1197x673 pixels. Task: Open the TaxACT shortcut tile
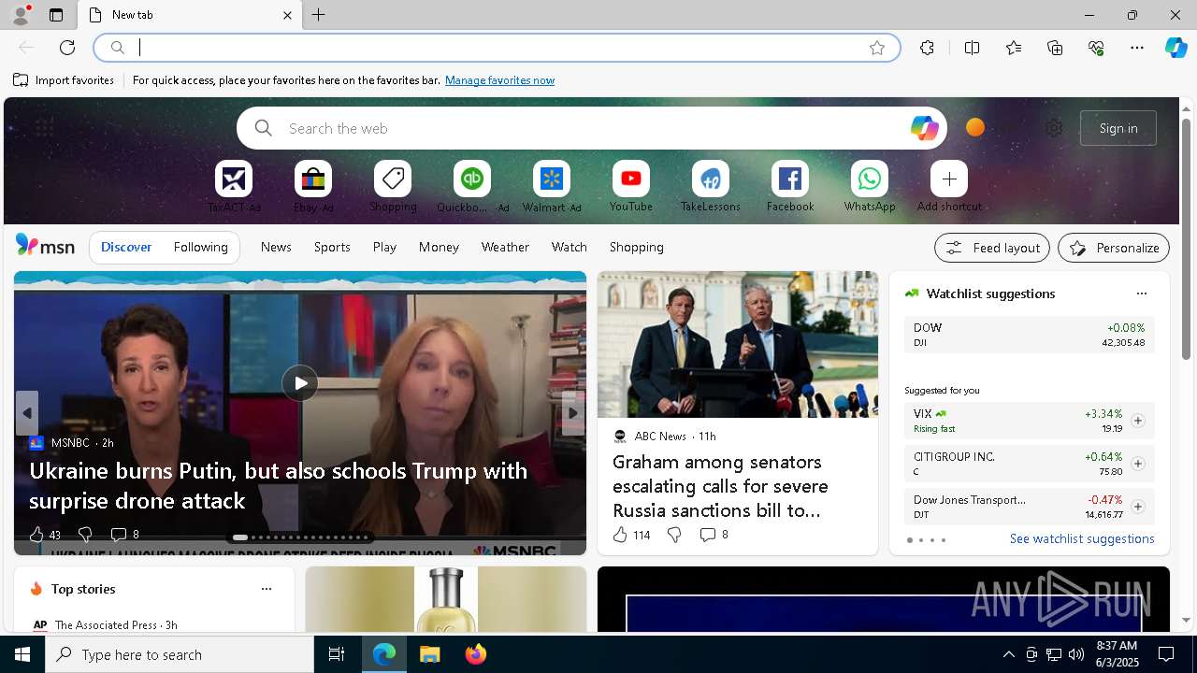(x=234, y=179)
